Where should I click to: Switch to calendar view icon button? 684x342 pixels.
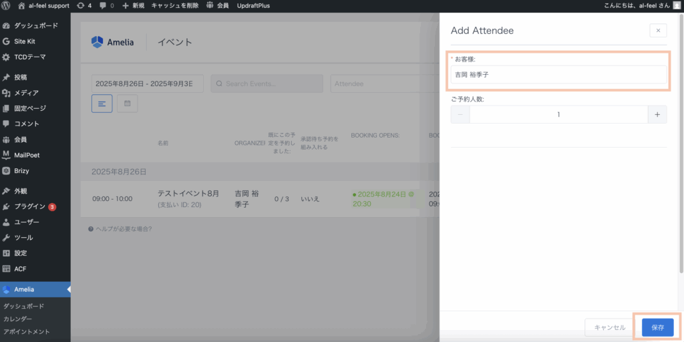pyautogui.click(x=128, y=103)
